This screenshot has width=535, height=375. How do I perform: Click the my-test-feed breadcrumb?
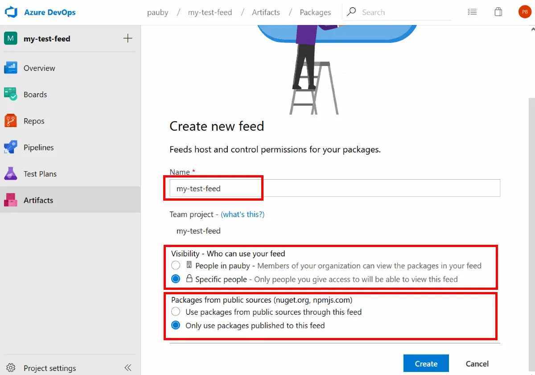point(210,12)
